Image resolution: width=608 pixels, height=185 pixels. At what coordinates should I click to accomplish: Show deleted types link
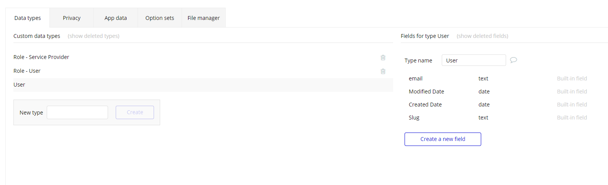pos(93,36)
